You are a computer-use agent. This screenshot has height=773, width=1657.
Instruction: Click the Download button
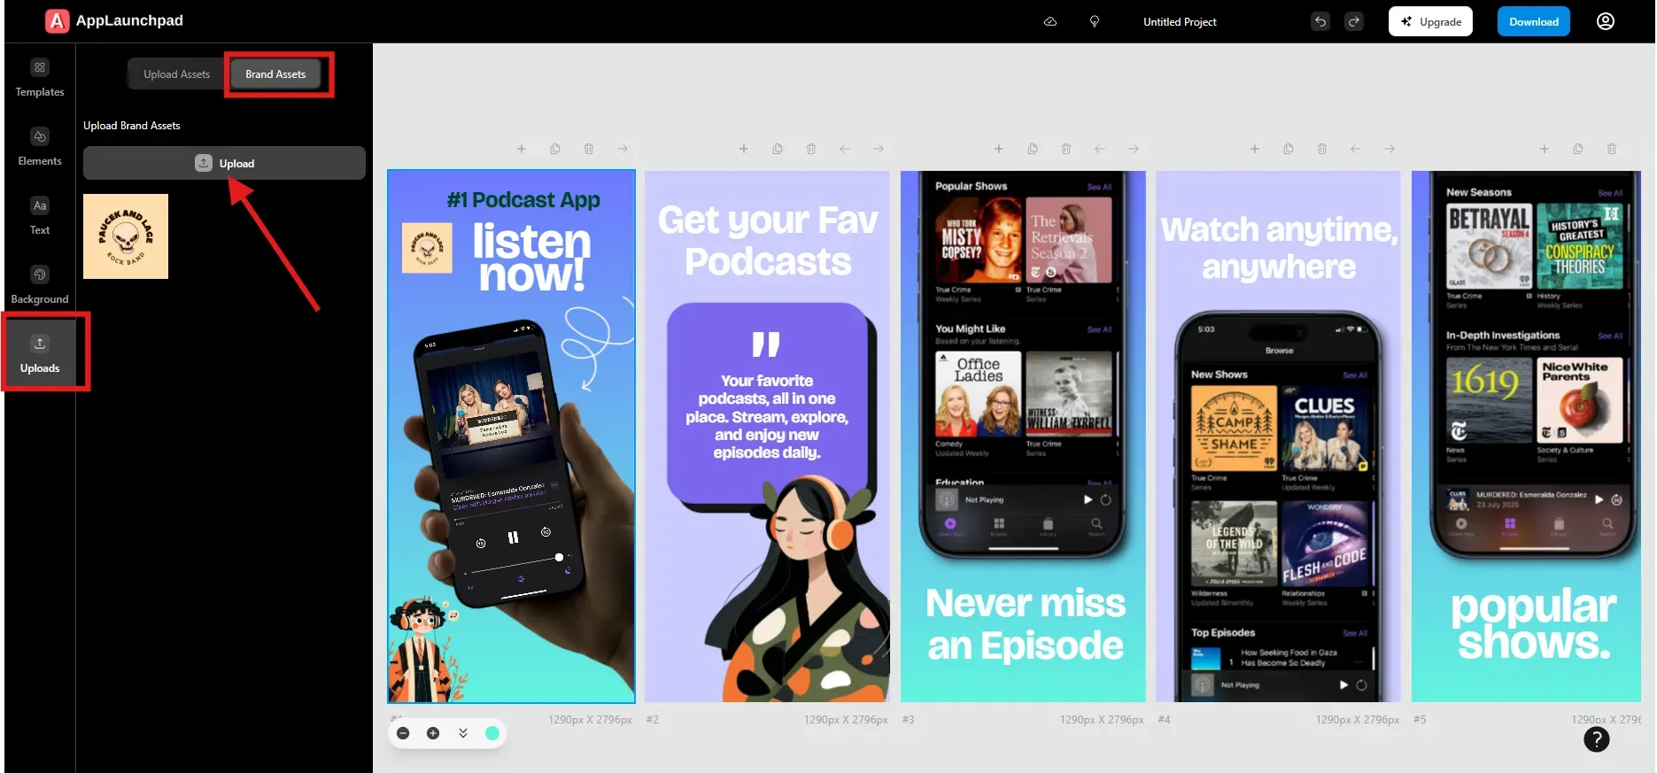click(1534, 21)
